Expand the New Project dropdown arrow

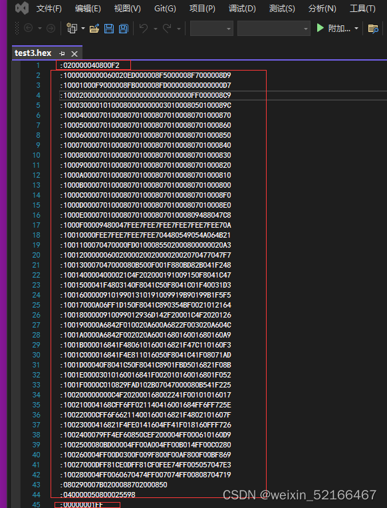tap(83, 29)
